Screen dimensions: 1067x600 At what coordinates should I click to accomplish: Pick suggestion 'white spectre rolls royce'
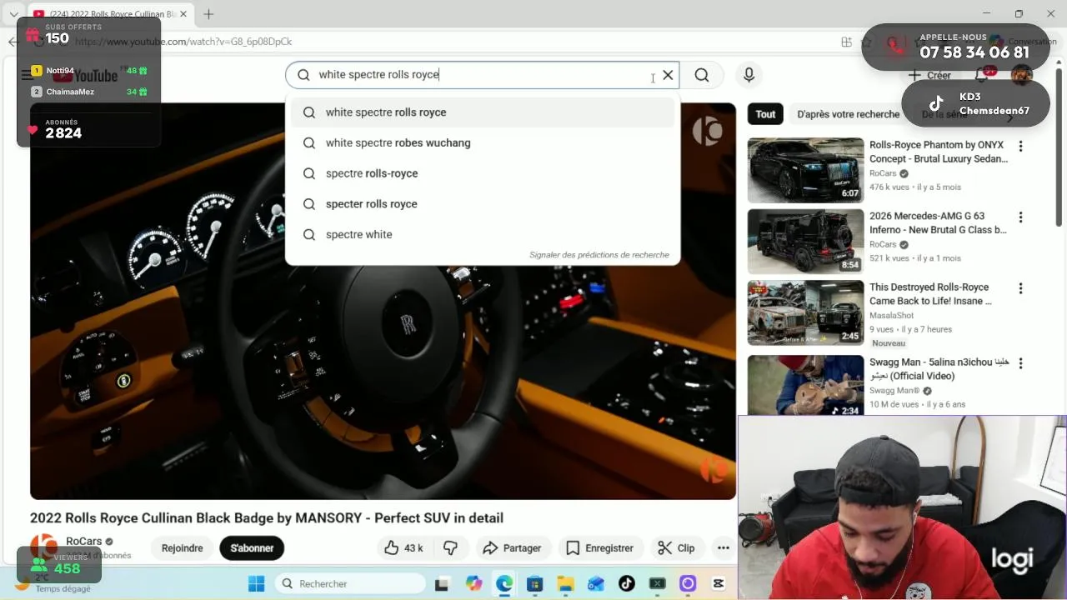[483, 112]
